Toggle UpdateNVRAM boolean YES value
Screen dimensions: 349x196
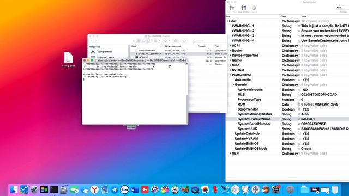point(306,139)
